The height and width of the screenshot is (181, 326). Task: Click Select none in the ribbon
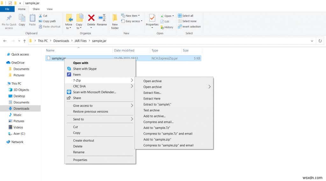pyautogui.click(x=187, y=21)
